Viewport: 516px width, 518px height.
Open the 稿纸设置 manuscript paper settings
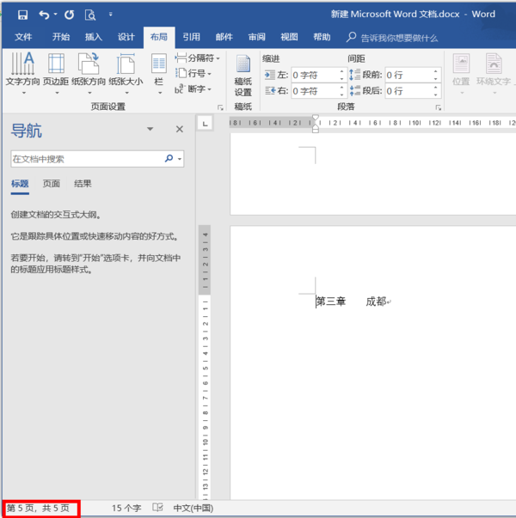click(x=243, y=76)
